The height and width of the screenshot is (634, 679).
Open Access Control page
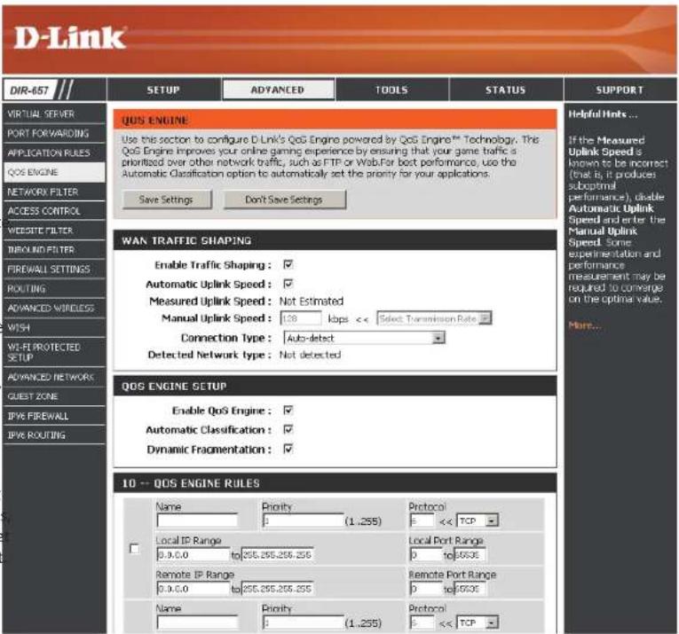click(x=53, y=211)
